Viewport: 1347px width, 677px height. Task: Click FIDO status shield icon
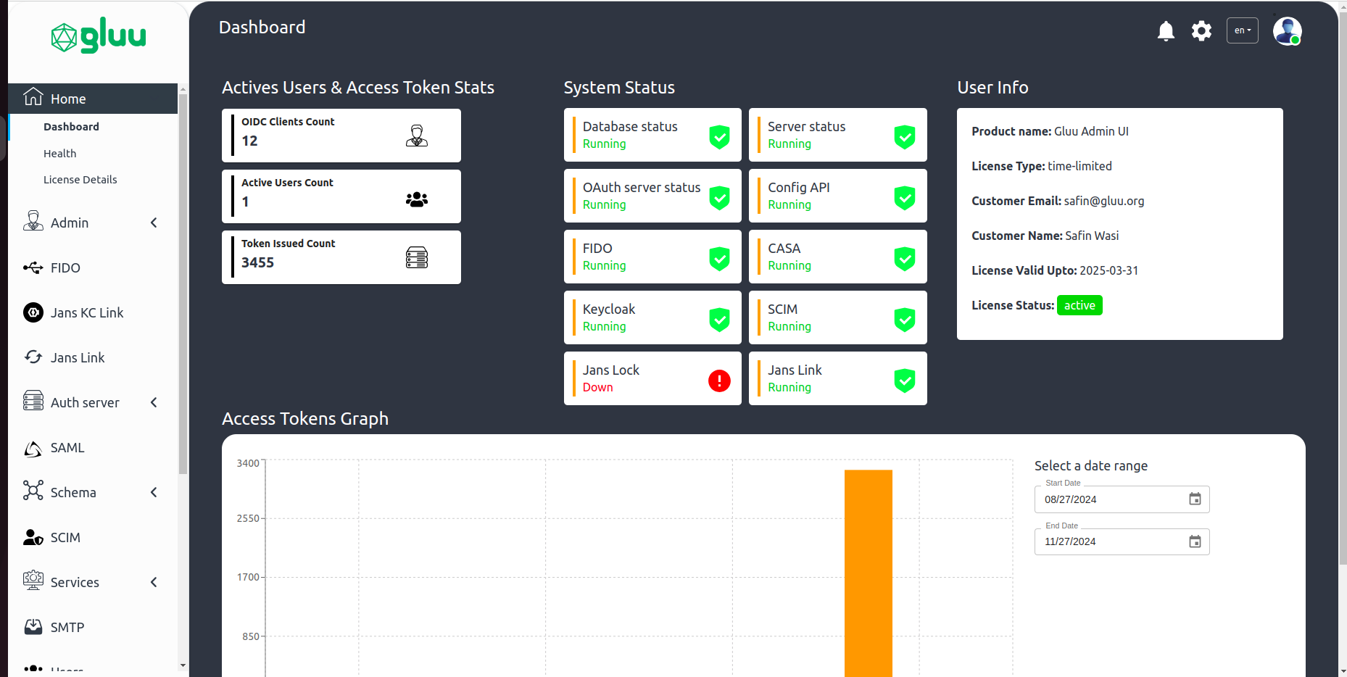click(719, 258)
